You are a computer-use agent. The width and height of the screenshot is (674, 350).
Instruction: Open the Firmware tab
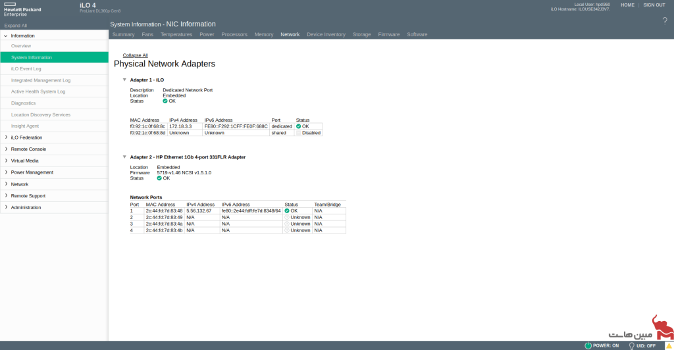(389, 34)
